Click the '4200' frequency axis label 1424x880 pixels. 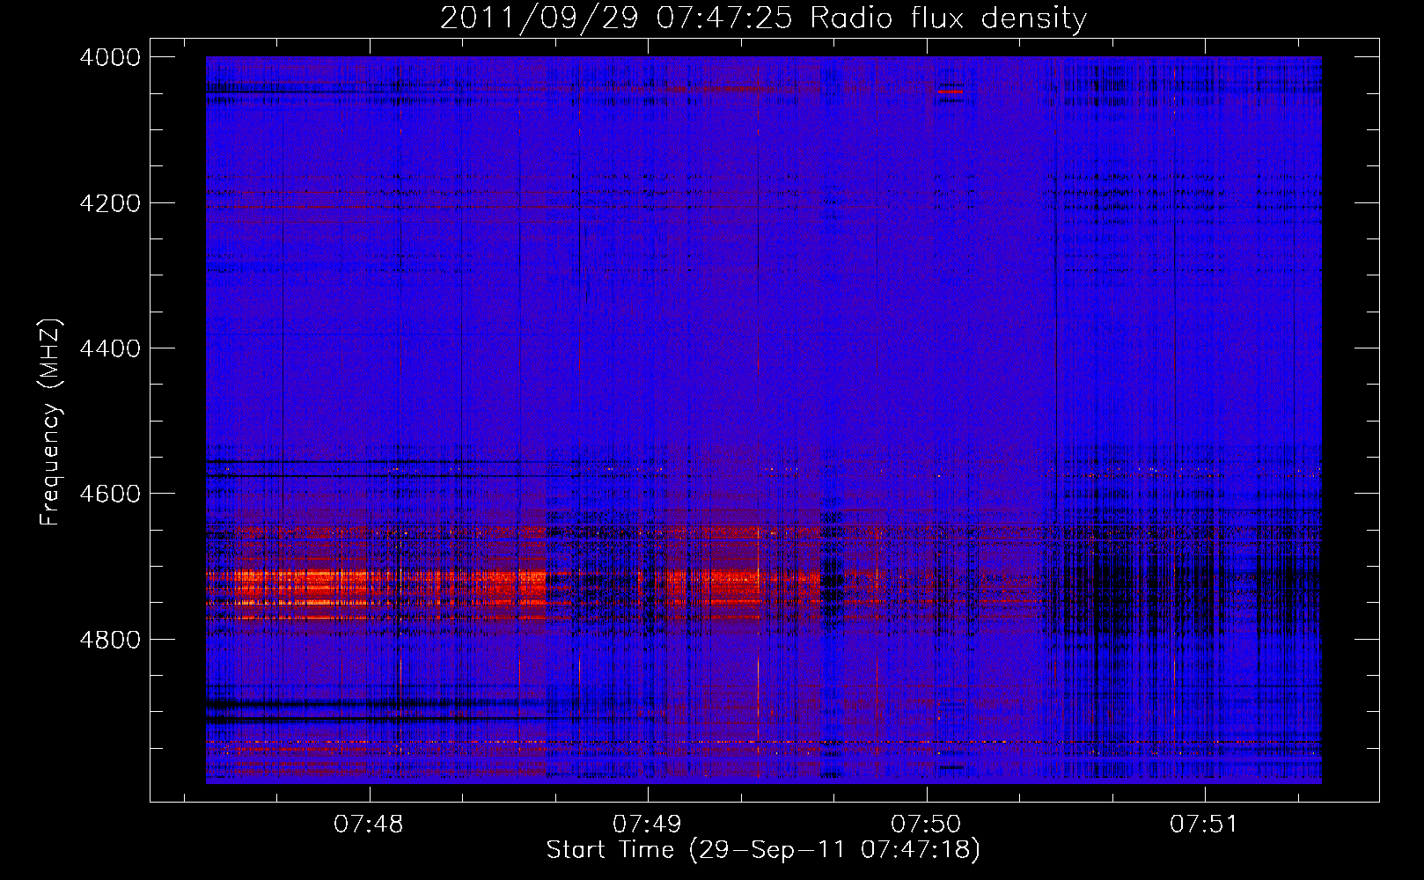110,203
